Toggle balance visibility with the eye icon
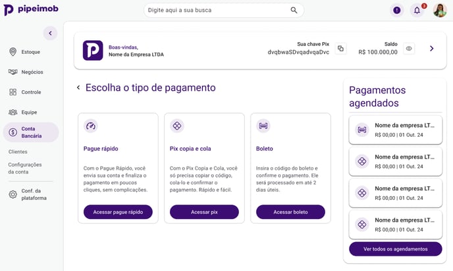 [409, 49]
